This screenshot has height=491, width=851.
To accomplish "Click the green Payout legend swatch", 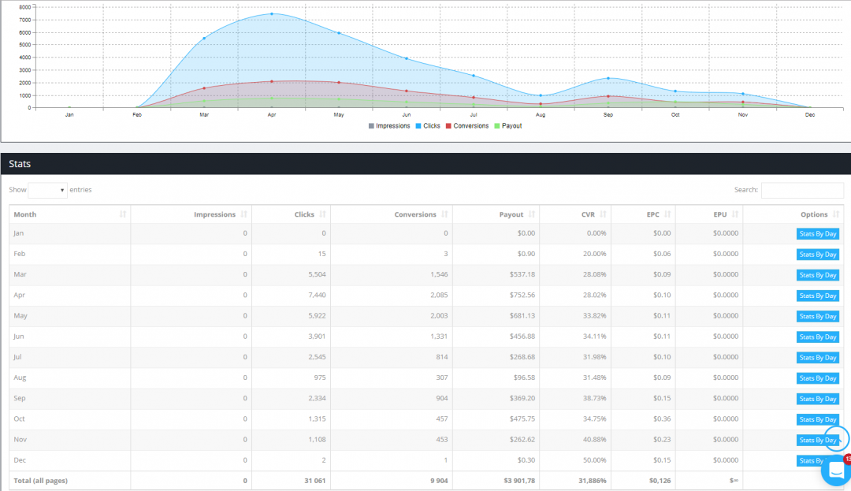I will 497,126.
